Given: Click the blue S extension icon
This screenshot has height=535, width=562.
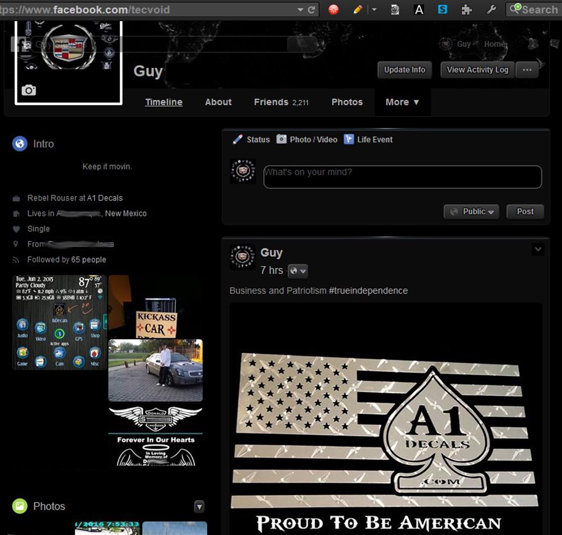Looking at the screenshot, I should [443, 10].
